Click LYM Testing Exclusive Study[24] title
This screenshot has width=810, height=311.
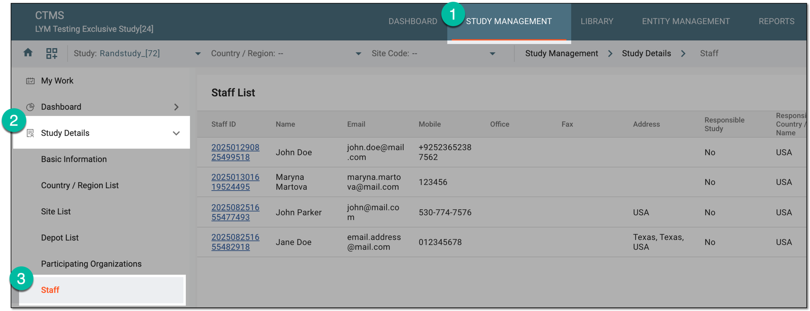94,29
